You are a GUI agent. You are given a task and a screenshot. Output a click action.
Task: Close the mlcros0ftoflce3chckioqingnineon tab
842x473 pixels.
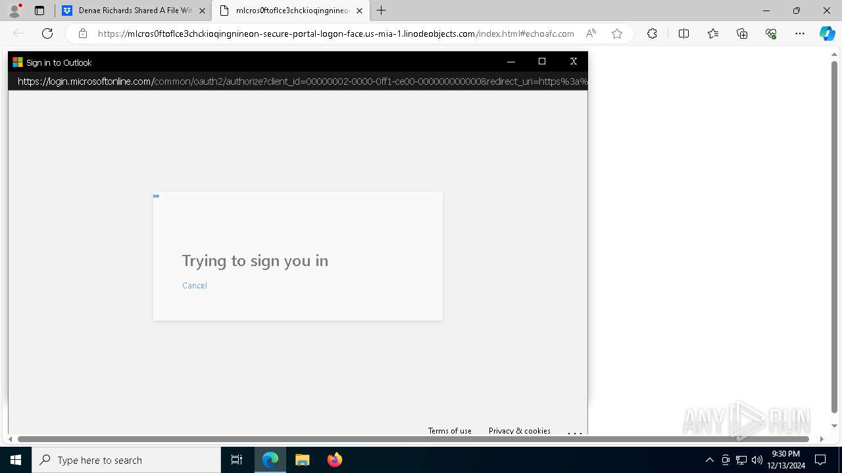(359, 11)
